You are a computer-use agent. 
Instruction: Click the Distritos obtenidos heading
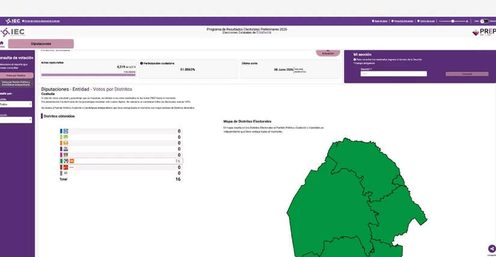[x=59, y=116]
